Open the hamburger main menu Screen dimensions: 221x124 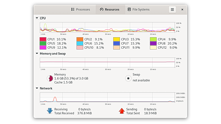[172, 9]
